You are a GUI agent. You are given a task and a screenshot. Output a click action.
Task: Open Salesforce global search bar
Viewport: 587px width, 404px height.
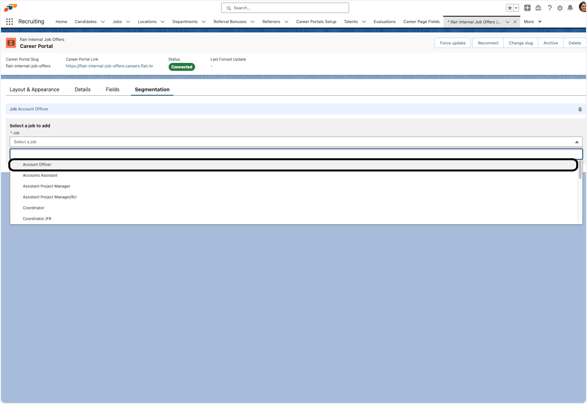coord(285,7)
